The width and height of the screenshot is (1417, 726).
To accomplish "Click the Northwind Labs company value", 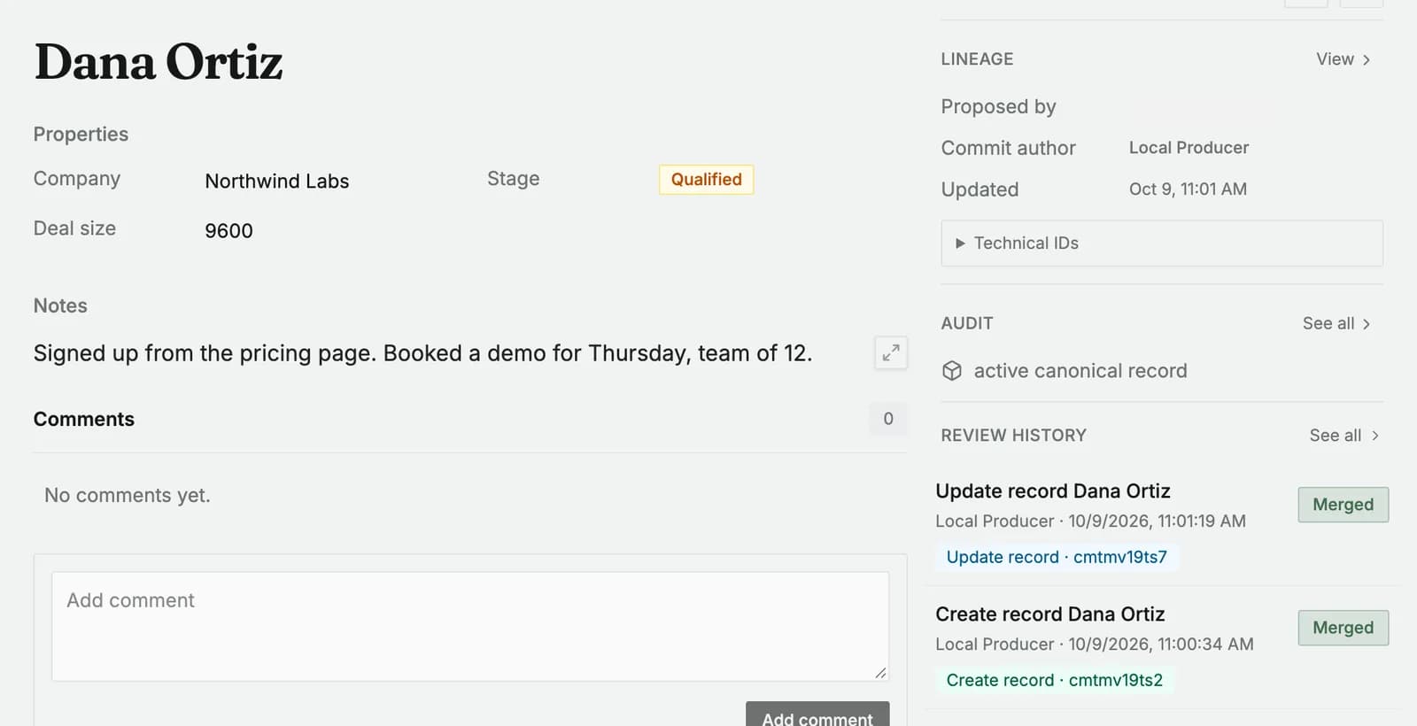I will click(x=277, y=181).
